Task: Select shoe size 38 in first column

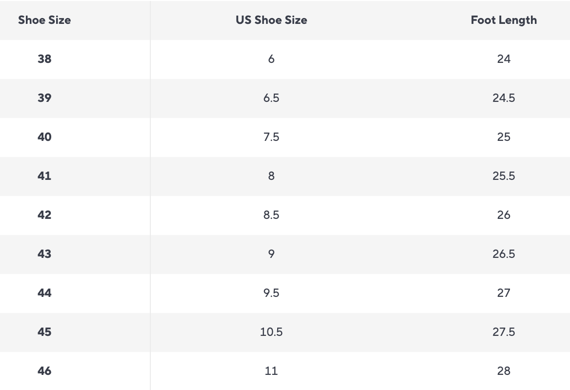Action: pyautogui.click(x=44, y=59)
